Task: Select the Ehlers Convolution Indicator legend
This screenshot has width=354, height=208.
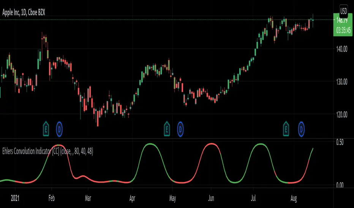Action: click(x=47, y=151)
